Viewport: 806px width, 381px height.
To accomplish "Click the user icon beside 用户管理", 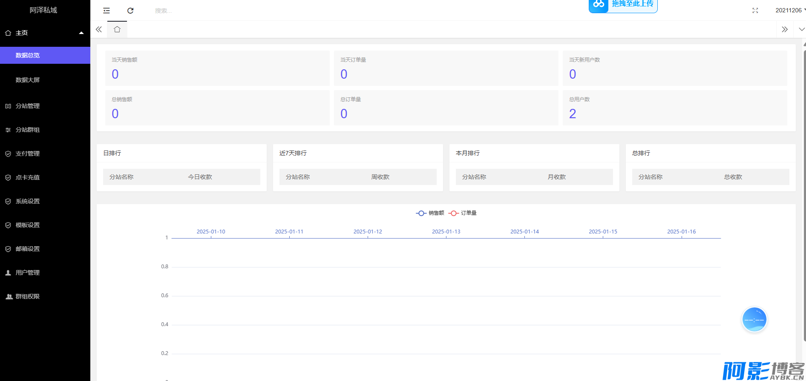I will pyautogui.click(x=8, y=273).
